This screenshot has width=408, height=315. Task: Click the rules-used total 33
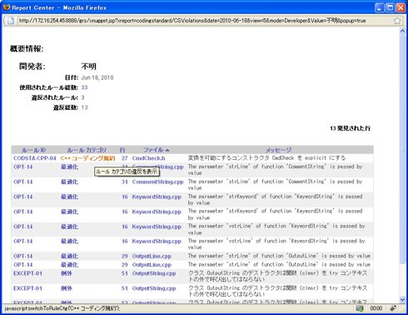(x=84, y=87)
